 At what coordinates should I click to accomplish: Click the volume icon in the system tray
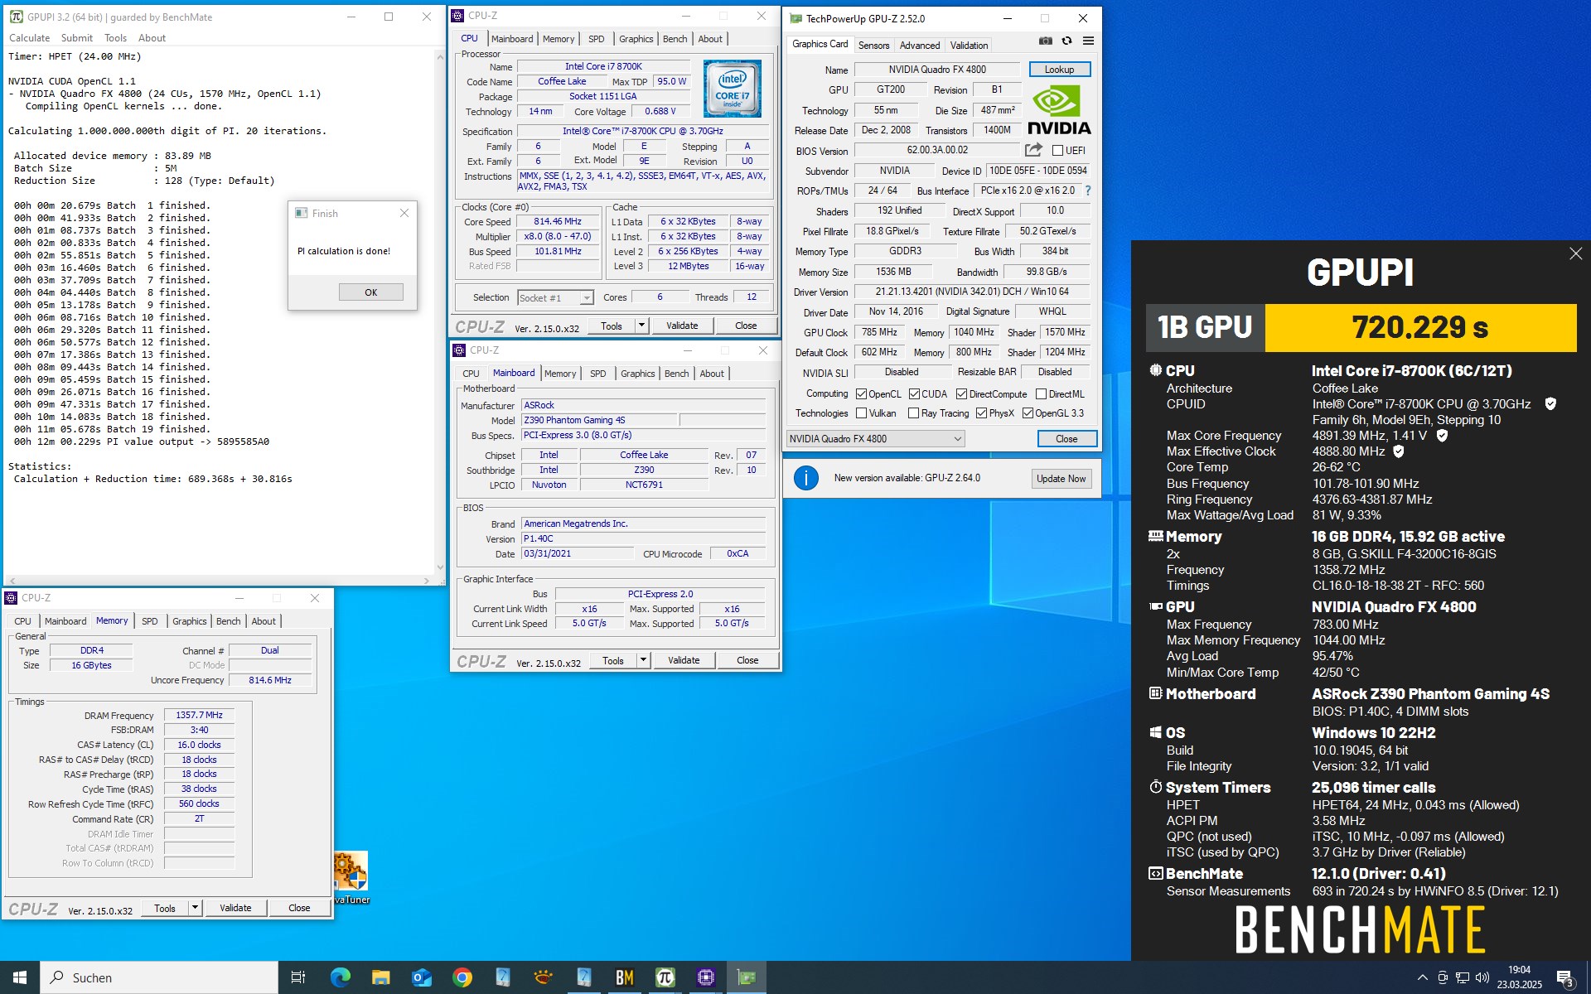point(1482,977)
